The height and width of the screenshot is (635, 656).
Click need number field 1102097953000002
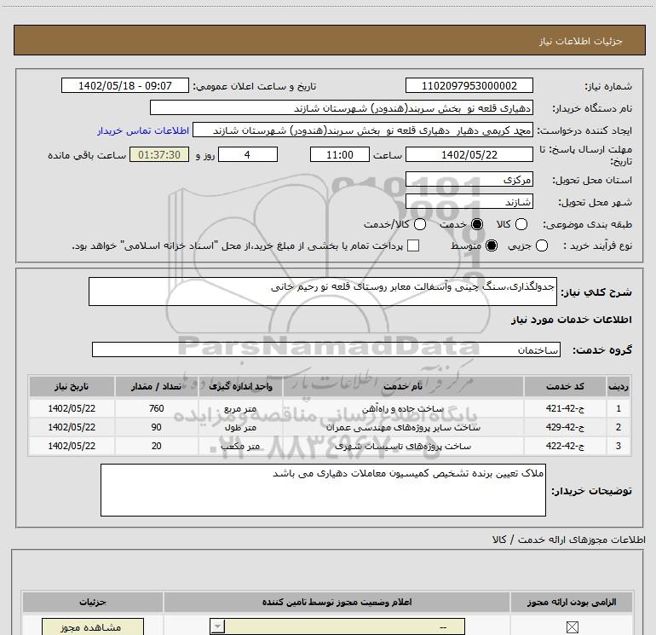point(469,85)
